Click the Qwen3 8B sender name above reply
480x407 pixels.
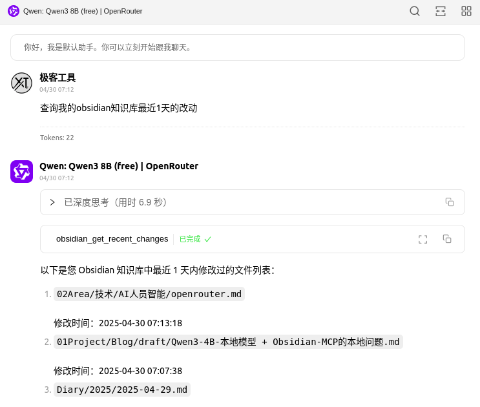pyautogui.click(x=119, y=166)
